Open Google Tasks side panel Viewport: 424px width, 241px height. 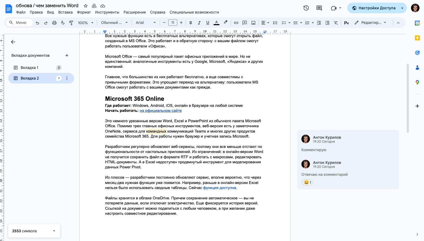click(x=417, y=53)
